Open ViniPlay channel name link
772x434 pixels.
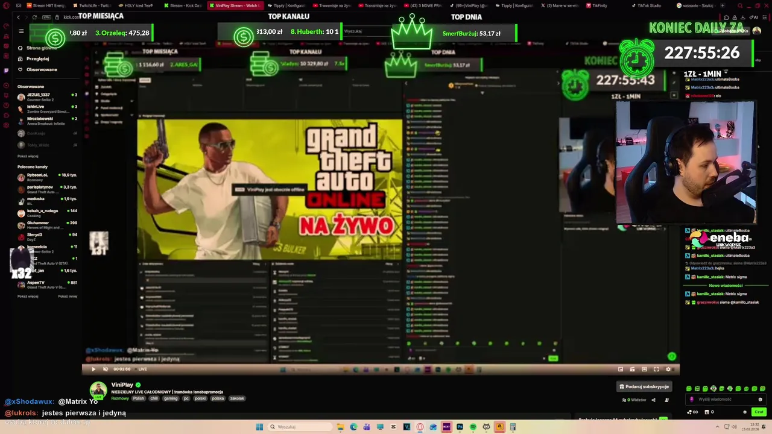(x=122, y=385)
